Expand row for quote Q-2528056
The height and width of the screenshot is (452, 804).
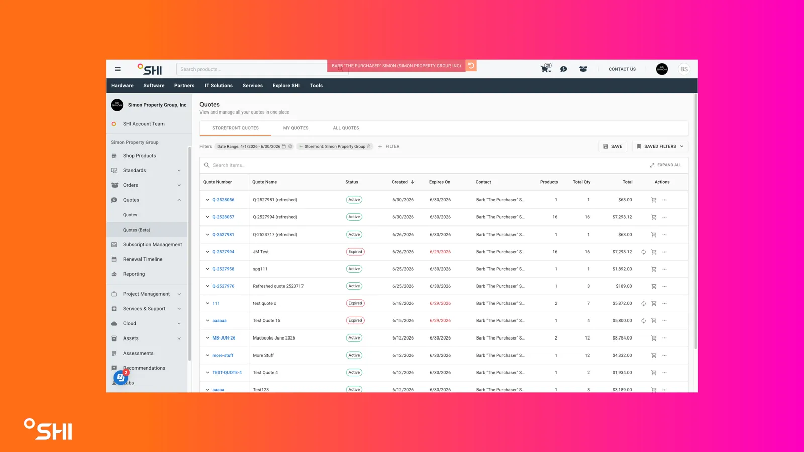(x=207, y=200)
